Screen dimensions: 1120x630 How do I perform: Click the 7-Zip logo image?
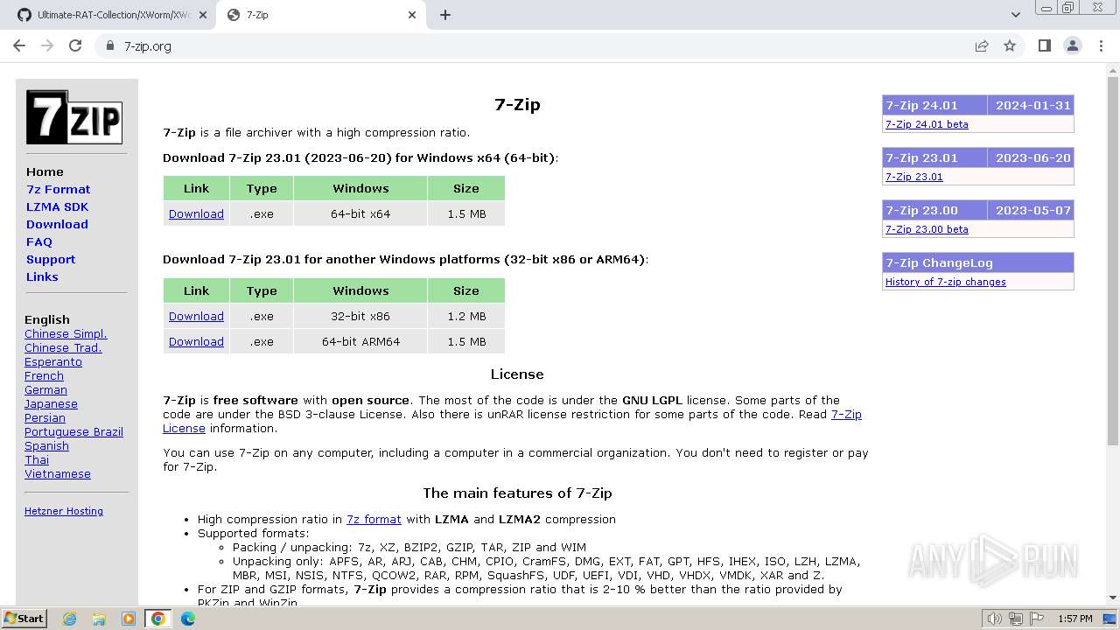pos(74,117)
